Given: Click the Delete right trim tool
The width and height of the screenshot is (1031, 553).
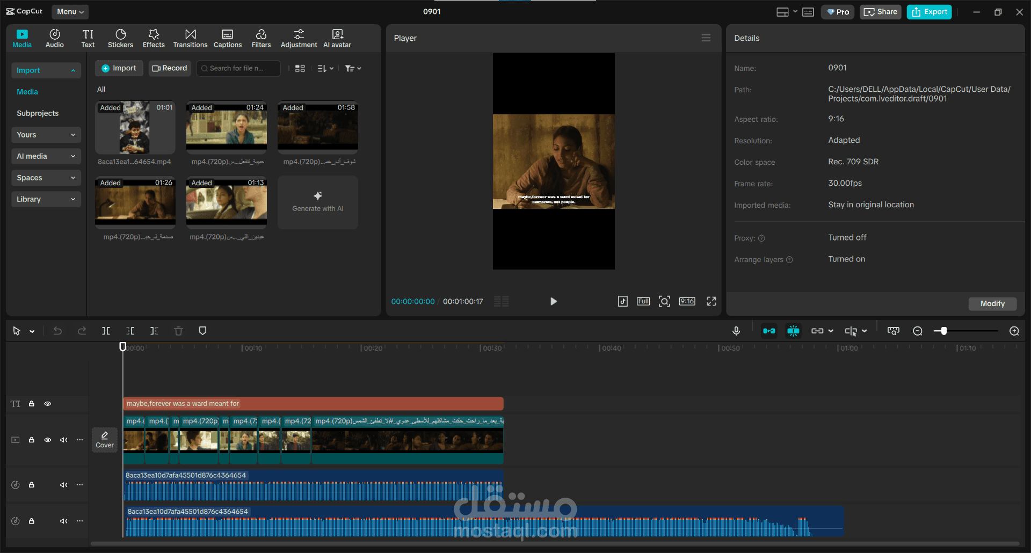Looking at the screenshot, I should (154, 331).
